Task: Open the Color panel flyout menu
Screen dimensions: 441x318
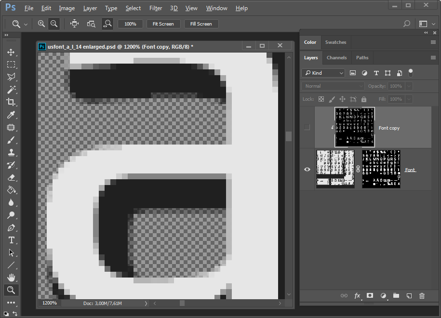Action: [433, 42]
